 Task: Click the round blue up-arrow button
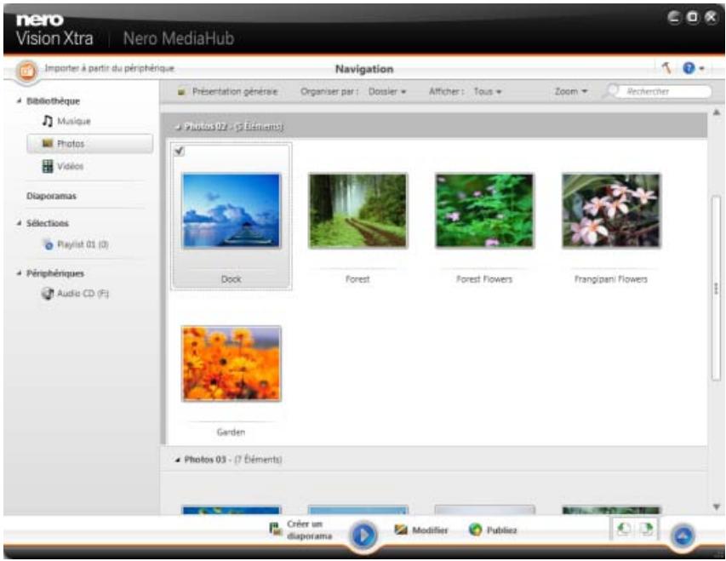tap(683, 536)
